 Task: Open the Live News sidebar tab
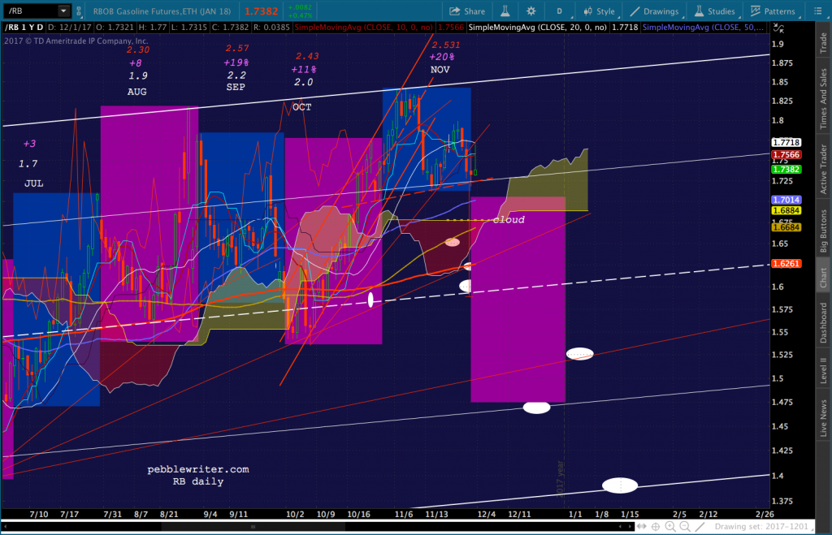click(824, 418)
